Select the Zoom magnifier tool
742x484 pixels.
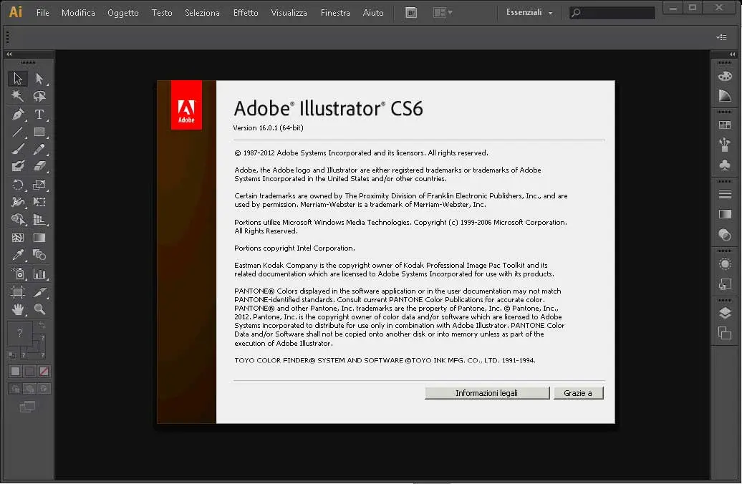click(x=39, y=309)
